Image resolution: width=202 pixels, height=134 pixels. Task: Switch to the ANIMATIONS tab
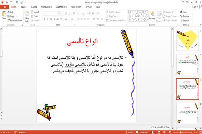(62, 7)
